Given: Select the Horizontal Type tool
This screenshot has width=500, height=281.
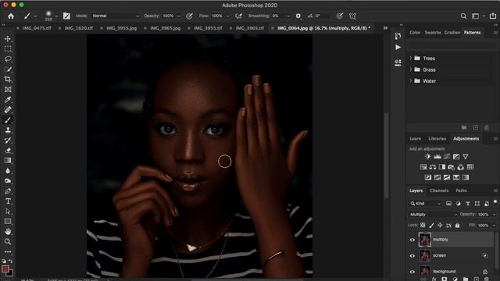Looking at the screenshot, I should pos(8,201).
